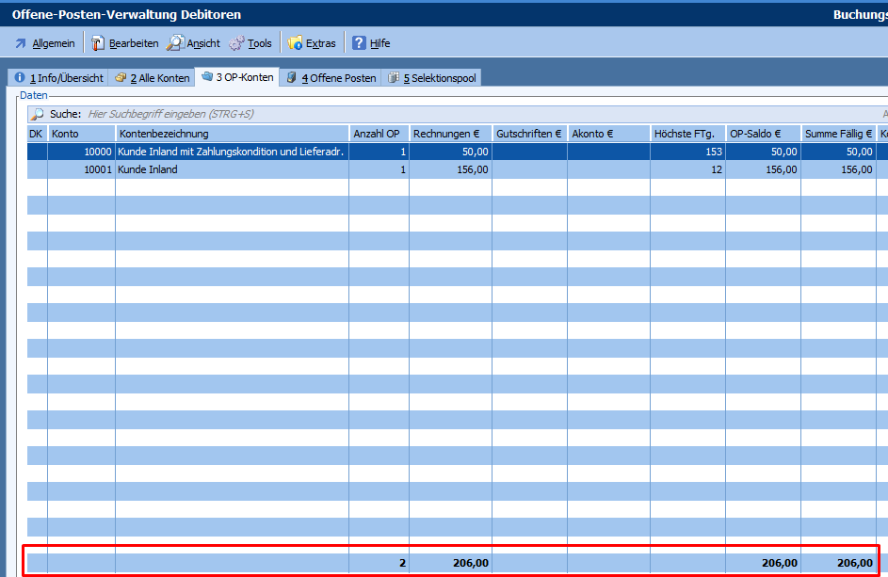This screenshot has width=888, height=577.
Task: Click the Extras folder icon
Action: [296, 43]
